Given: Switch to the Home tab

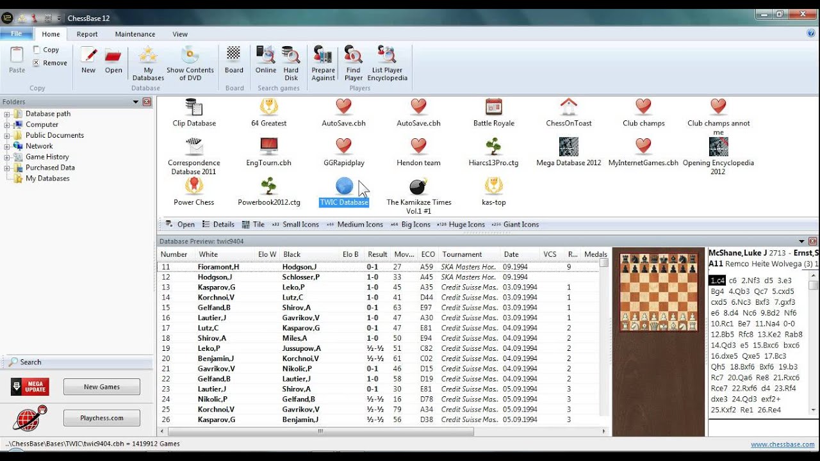Looking at the screenshot, I should 51,35.
